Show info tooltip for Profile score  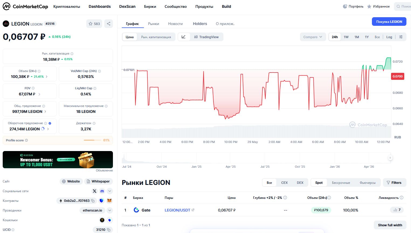26,140
